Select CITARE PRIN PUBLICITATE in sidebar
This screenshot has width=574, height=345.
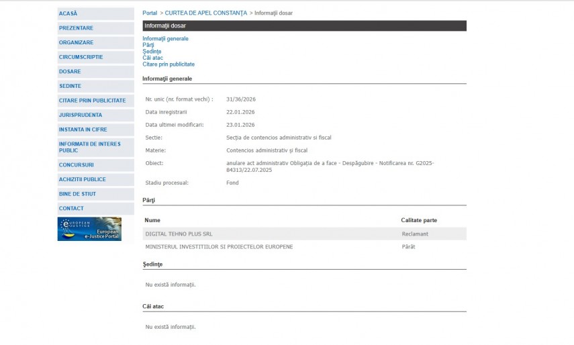92,101
